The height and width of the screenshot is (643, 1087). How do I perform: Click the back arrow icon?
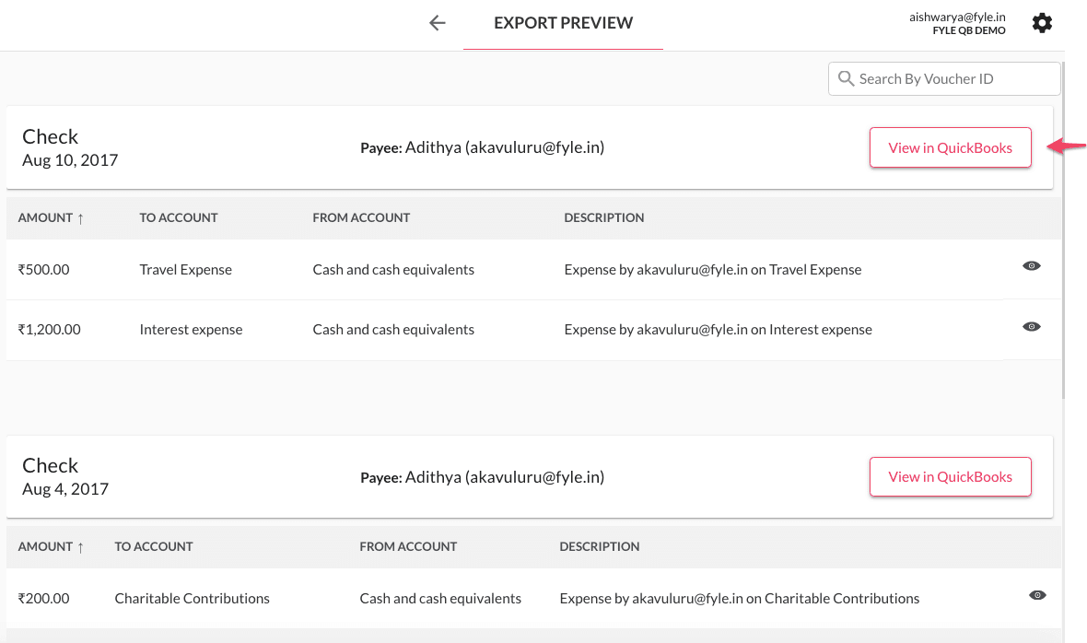pyautogui.click(x=438, y=23)
